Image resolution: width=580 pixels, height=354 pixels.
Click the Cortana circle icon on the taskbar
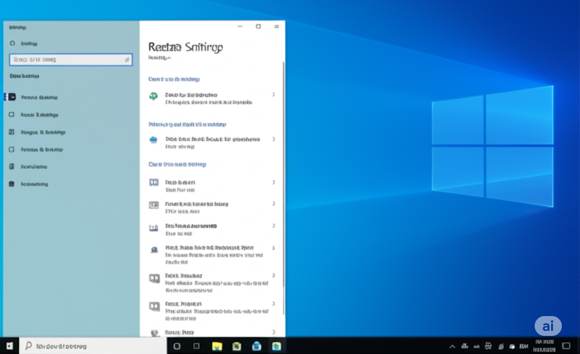(x=177, y=346)
